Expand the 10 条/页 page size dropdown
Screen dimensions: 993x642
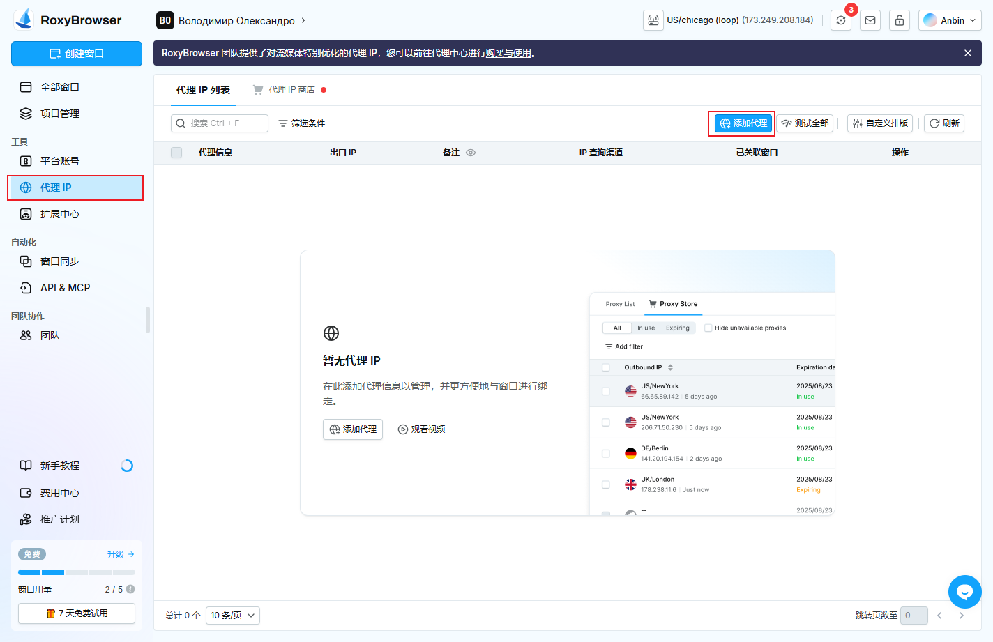point(233,616)
